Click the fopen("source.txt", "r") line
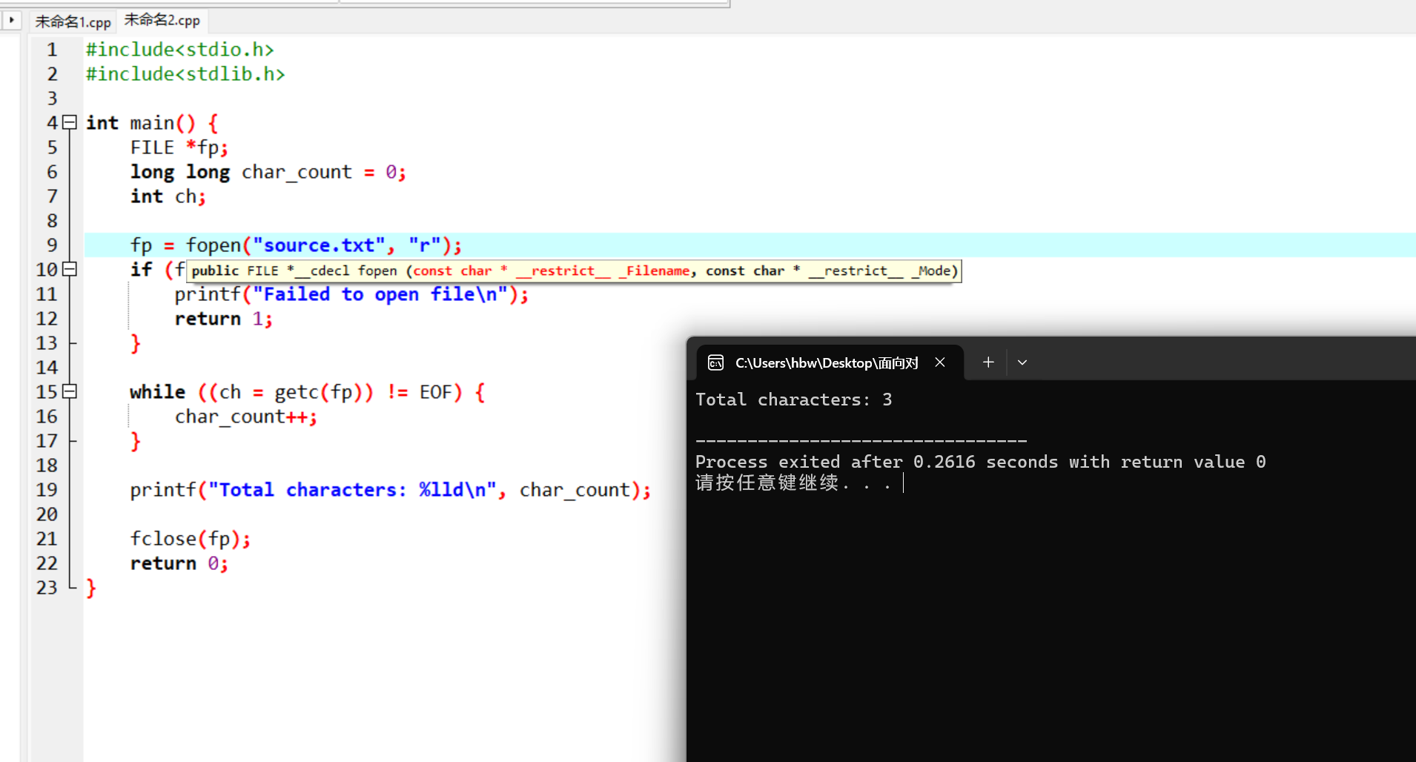 coord(297,245)
